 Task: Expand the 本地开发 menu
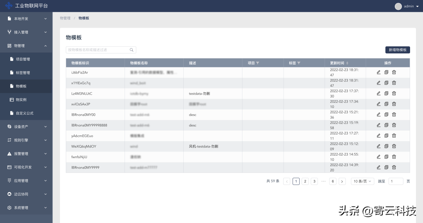pyautogui.click(x=26, y=19)
